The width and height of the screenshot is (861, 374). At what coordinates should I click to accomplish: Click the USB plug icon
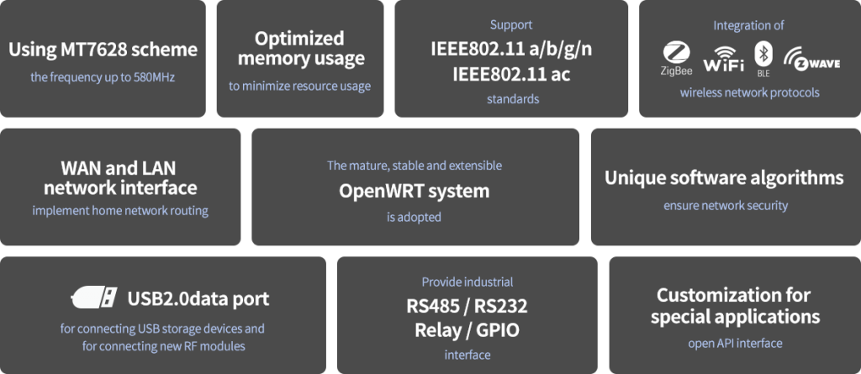[94, 298]
